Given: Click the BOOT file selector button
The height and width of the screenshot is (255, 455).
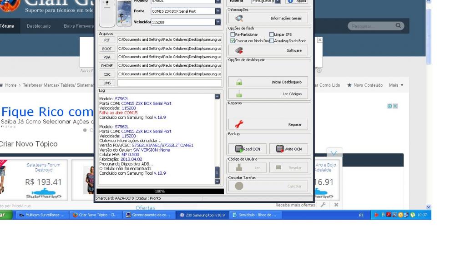Looking at the screenshot, I should (x=107, y=49).
